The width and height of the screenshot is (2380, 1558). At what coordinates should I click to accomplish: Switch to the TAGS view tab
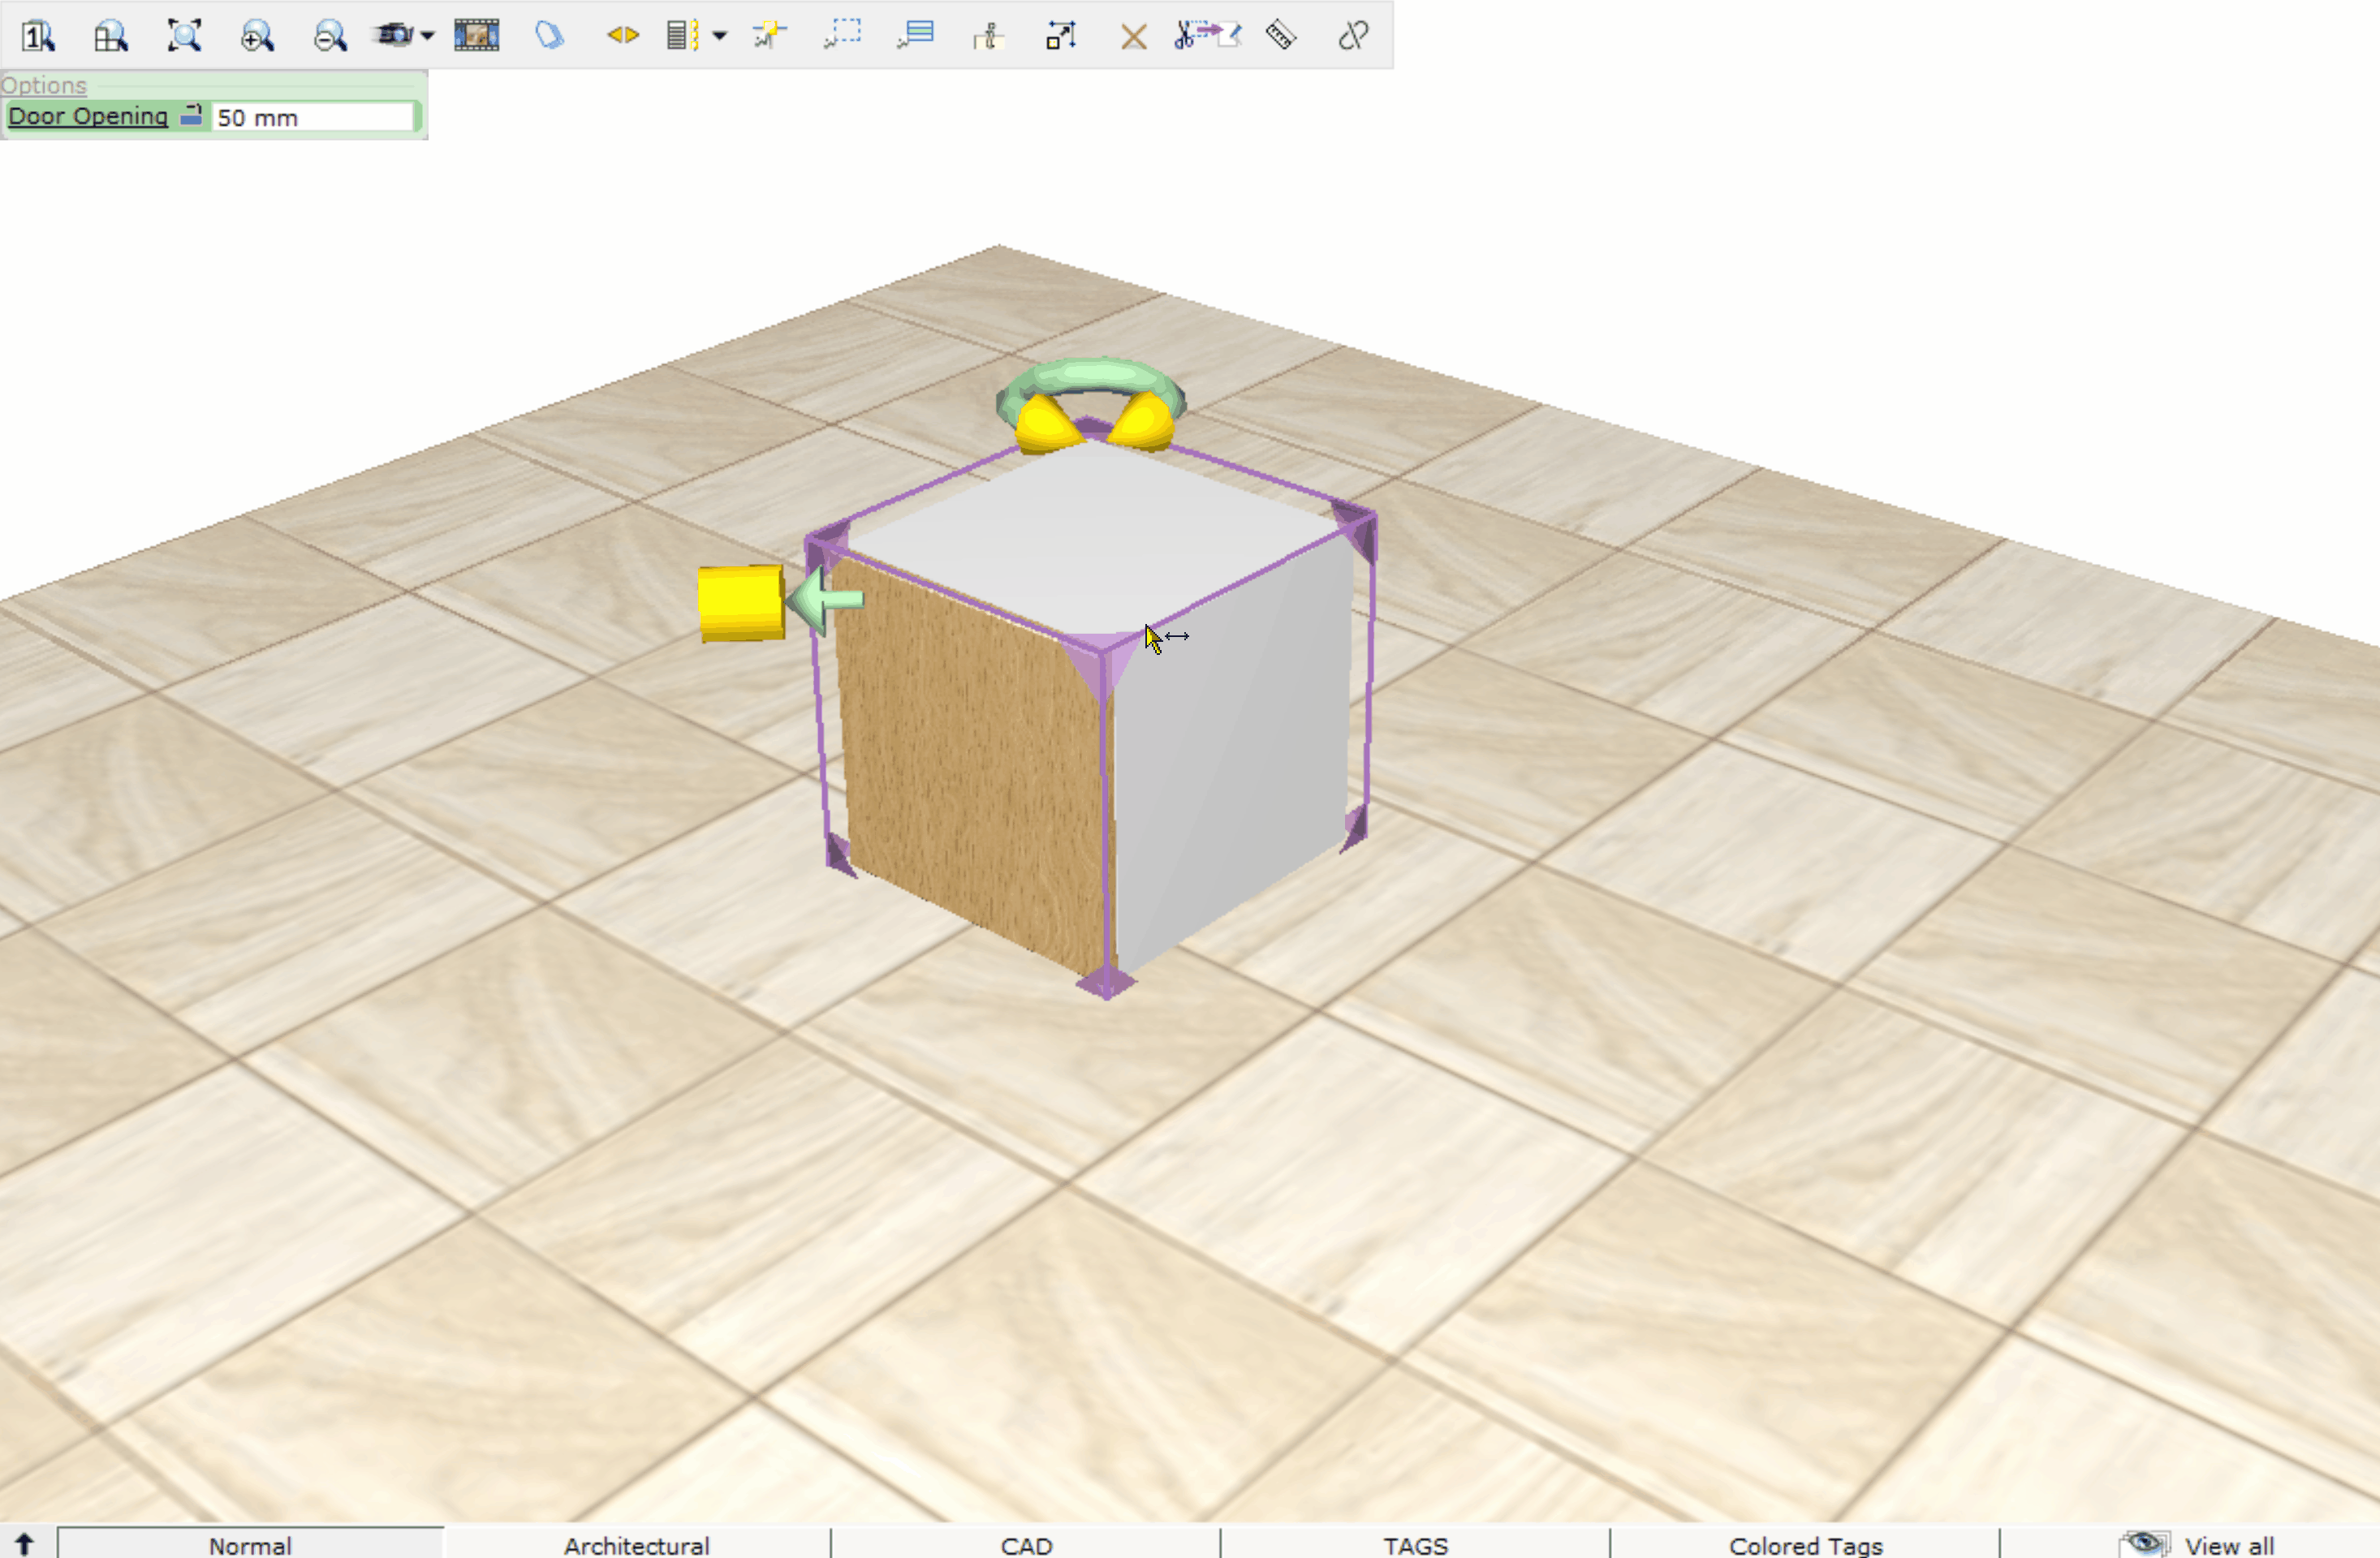click(1415, 1544)
